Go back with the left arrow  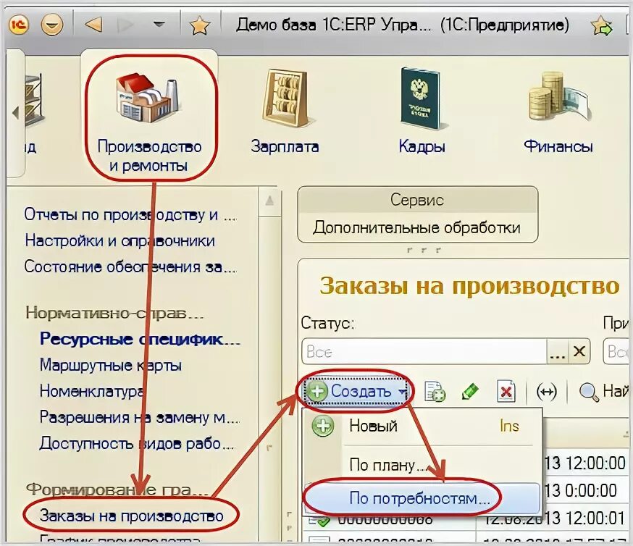tap(93, 25)
